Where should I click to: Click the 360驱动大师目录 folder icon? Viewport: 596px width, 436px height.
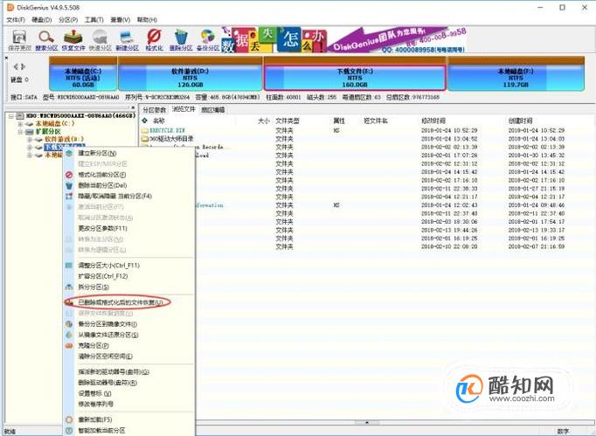coord(145,139)
